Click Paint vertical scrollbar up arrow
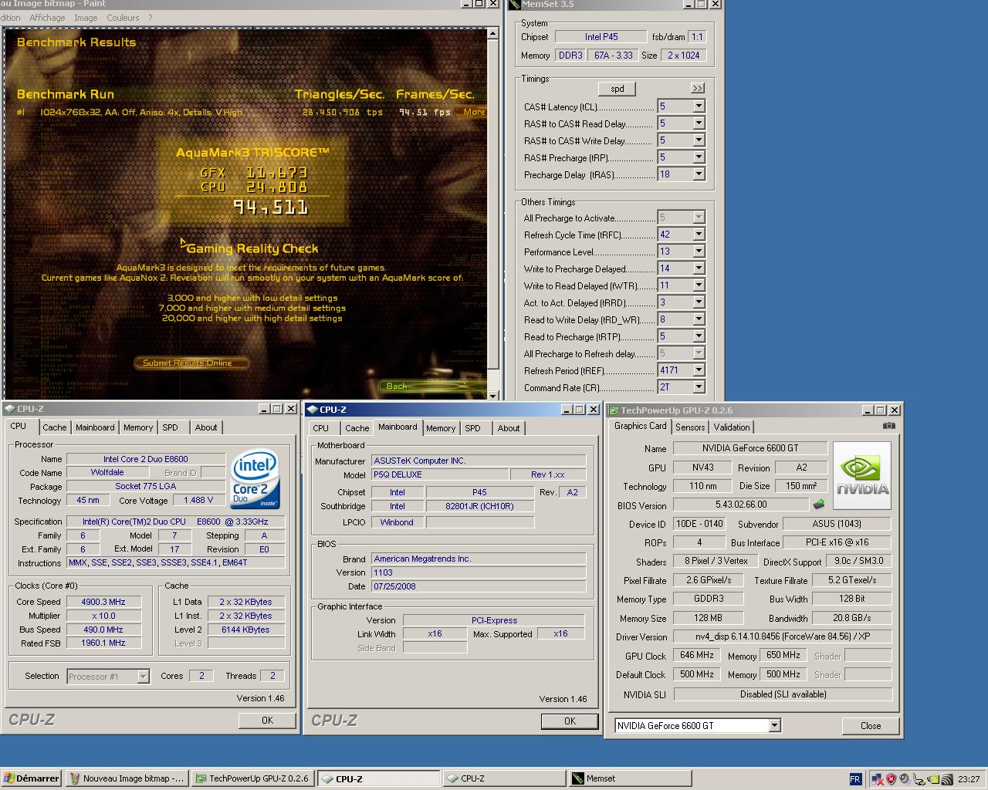Image resolution: width=988 pixels, height=790 pixels. click(x=493, y=33)
